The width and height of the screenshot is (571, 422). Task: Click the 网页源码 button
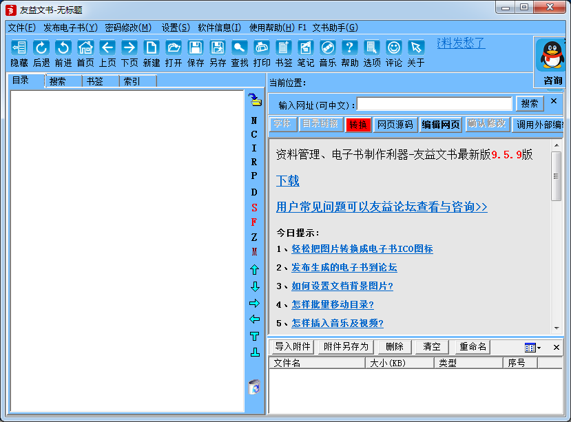click(395, 125)
